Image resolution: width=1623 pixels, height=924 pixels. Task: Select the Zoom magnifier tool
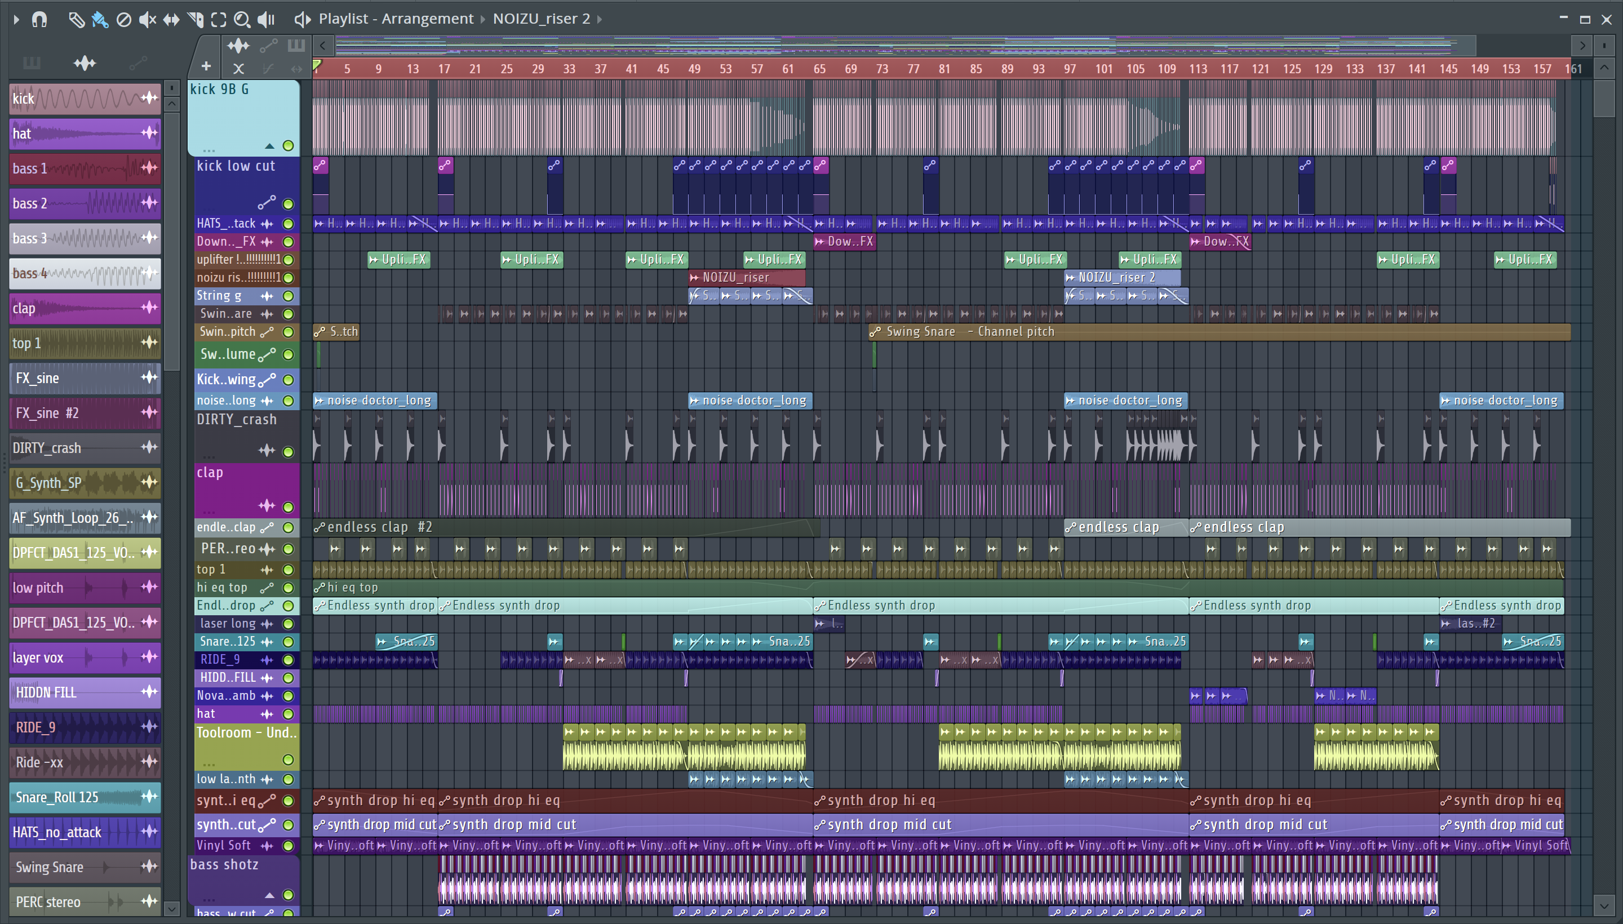[x=242, y=20]
